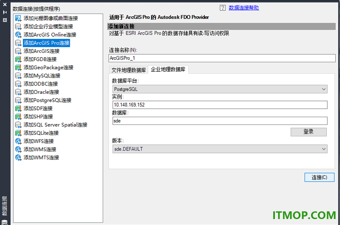Screen dimensions: 340x225
Task: Click the raster image connection icon
Action: click(18, 18)
